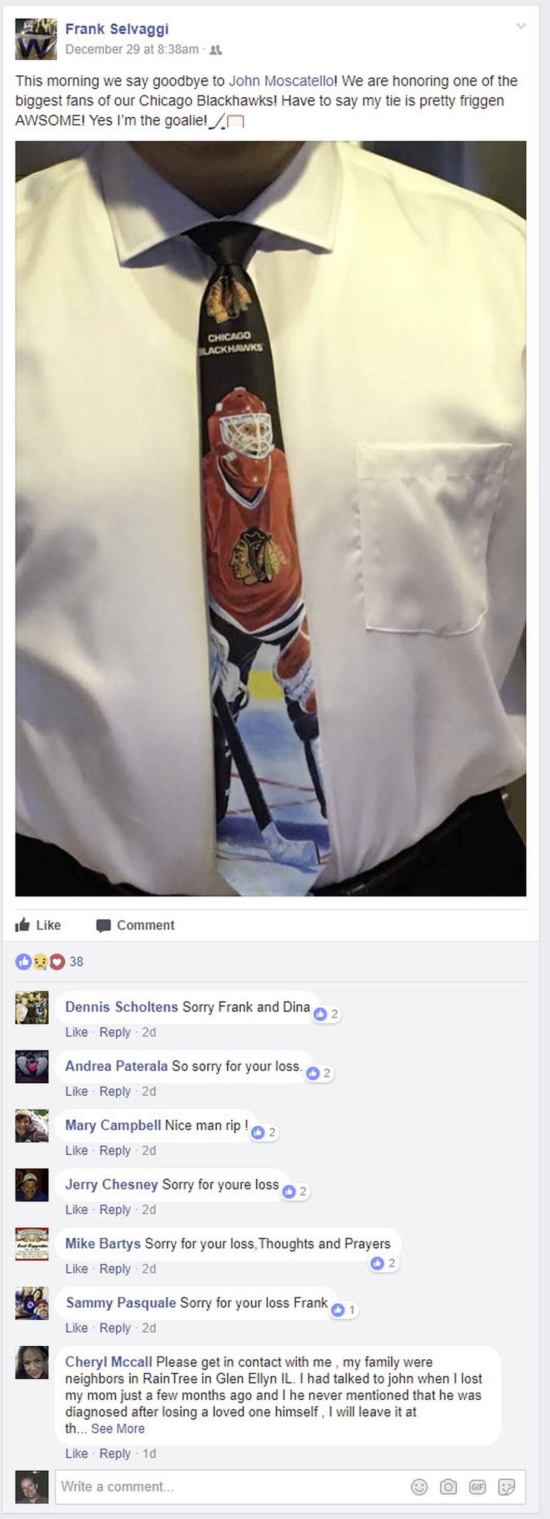550x1519 pixels.
Task: View likes on Jerry Chesney's comment
Action: (295, 1191)
